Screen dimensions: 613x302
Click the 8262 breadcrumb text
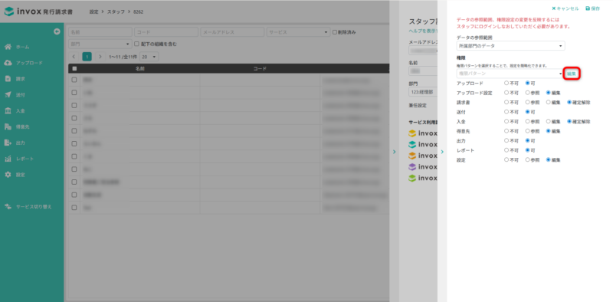(x=139, y=11)
